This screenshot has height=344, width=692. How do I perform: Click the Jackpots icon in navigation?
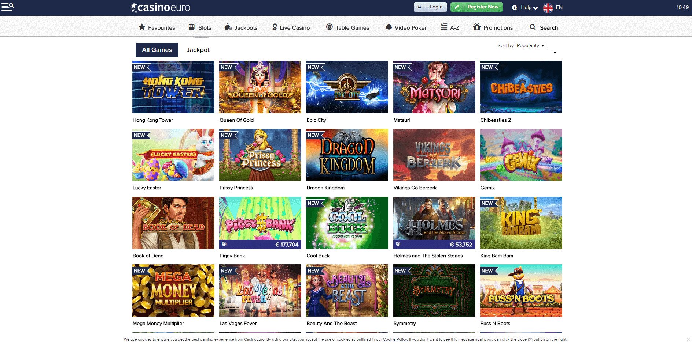(x=228, y=27)
